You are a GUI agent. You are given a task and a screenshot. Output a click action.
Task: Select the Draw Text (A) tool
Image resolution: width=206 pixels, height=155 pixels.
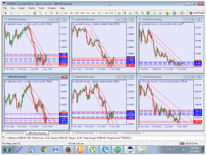[x=46, y=13]
